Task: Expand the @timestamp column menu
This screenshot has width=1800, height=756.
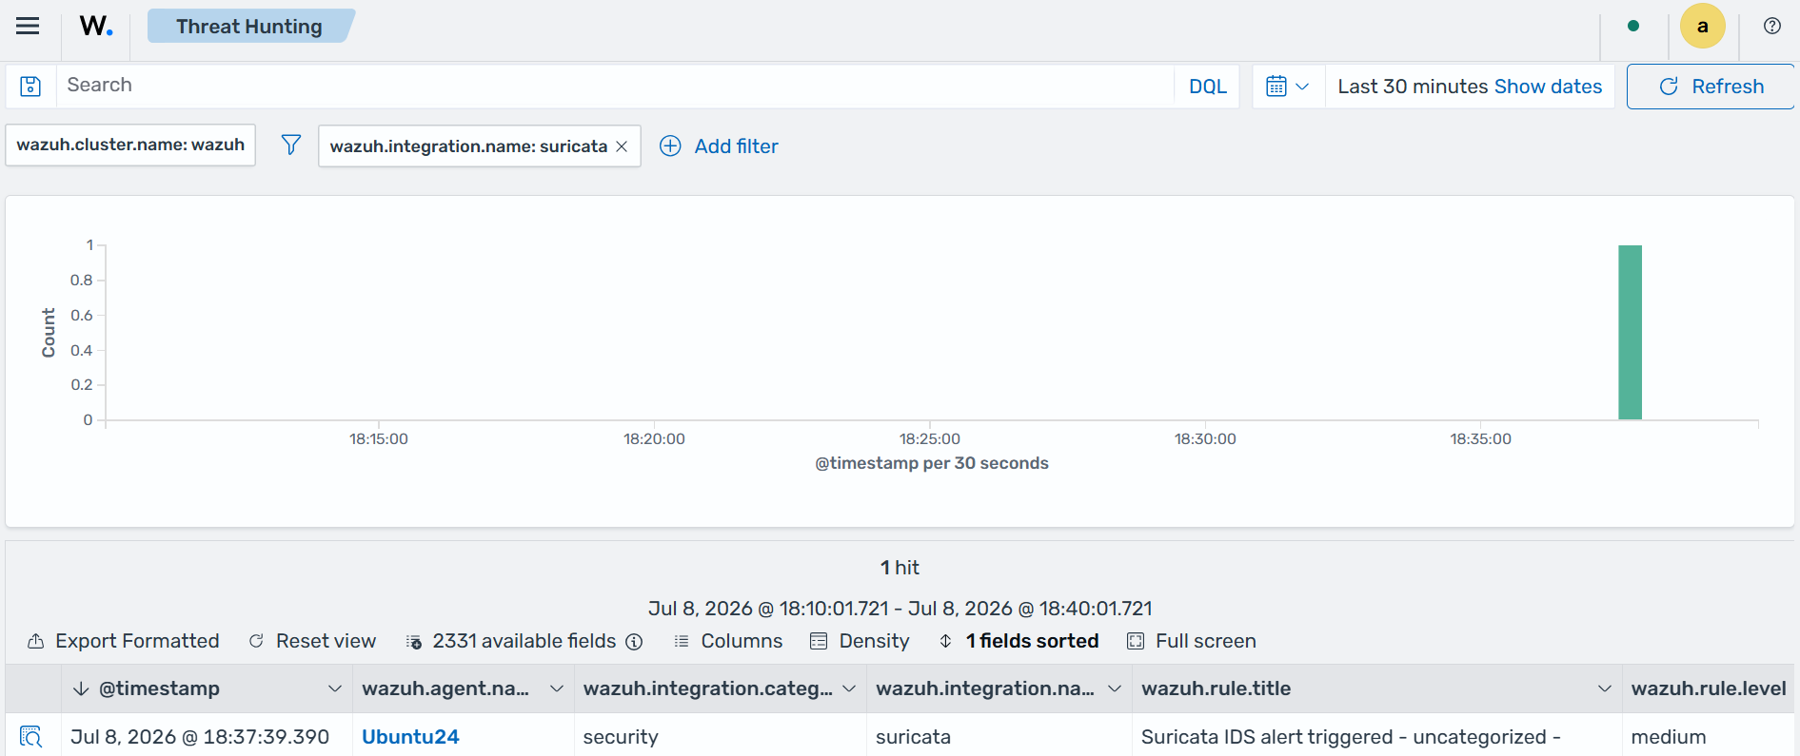Action: (x=335, y=688)
